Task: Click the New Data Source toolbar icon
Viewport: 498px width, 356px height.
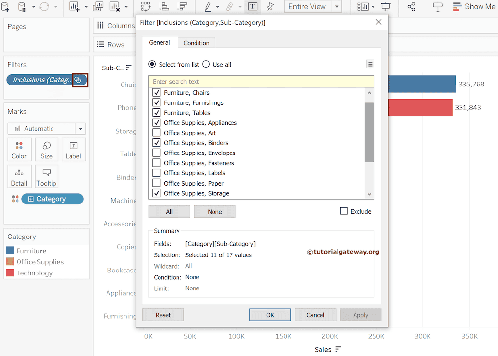Action: [5, 7]
